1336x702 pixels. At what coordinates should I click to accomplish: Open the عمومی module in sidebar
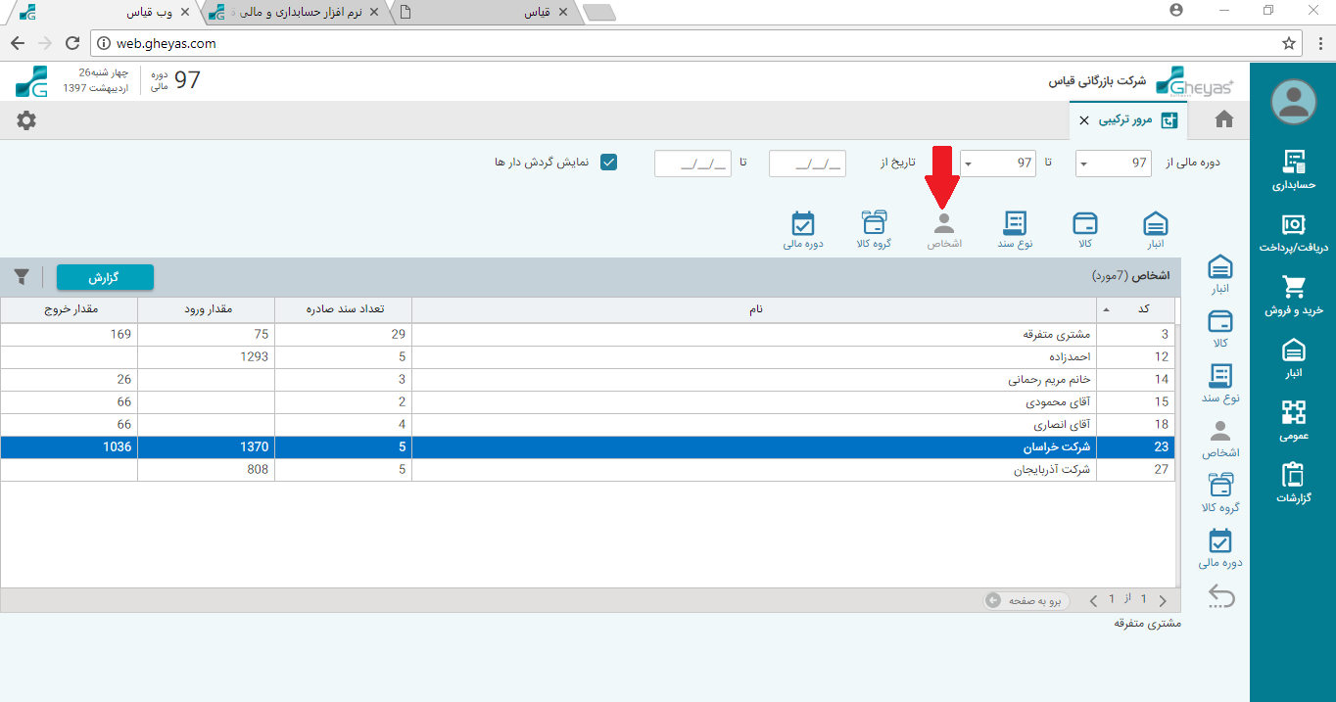point(1294,420)
